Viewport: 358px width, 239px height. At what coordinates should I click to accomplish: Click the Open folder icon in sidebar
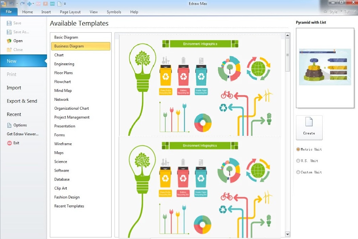[x=9, y=41]
